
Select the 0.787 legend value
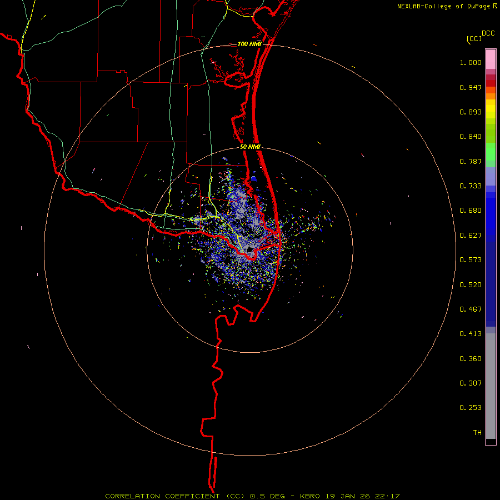click(471, 161)
